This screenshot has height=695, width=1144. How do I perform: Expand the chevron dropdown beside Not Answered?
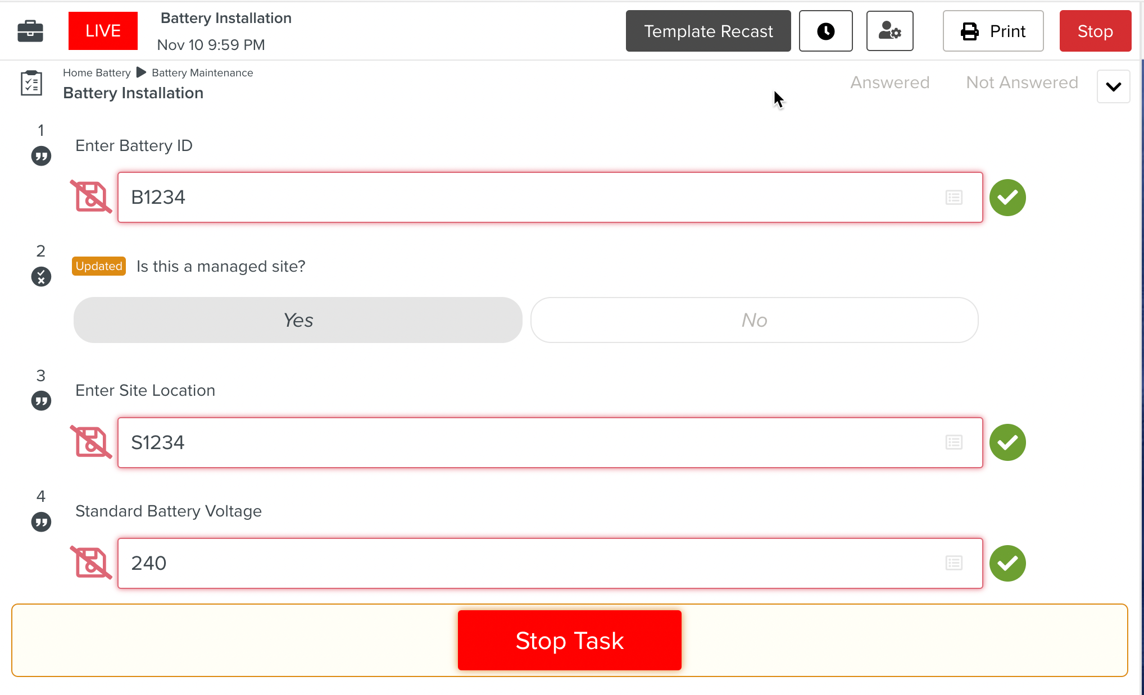tap(1113, 86)
